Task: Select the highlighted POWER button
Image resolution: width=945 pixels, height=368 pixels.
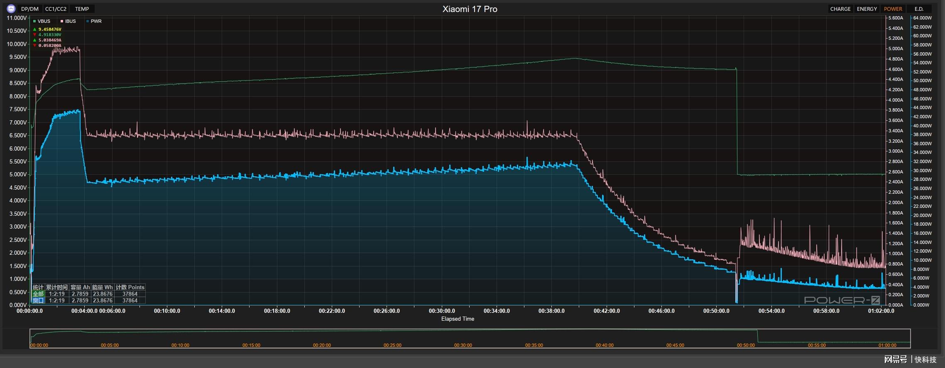Action: (893, 9)
